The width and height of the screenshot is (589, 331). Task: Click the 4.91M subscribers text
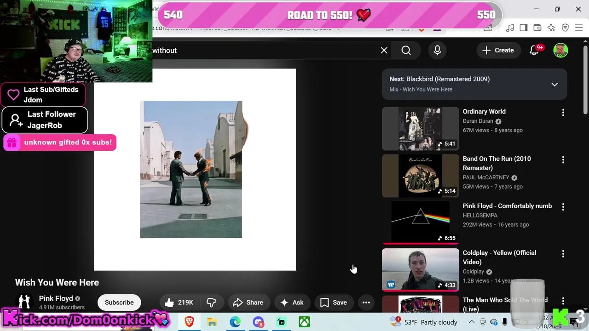[62, 308]
